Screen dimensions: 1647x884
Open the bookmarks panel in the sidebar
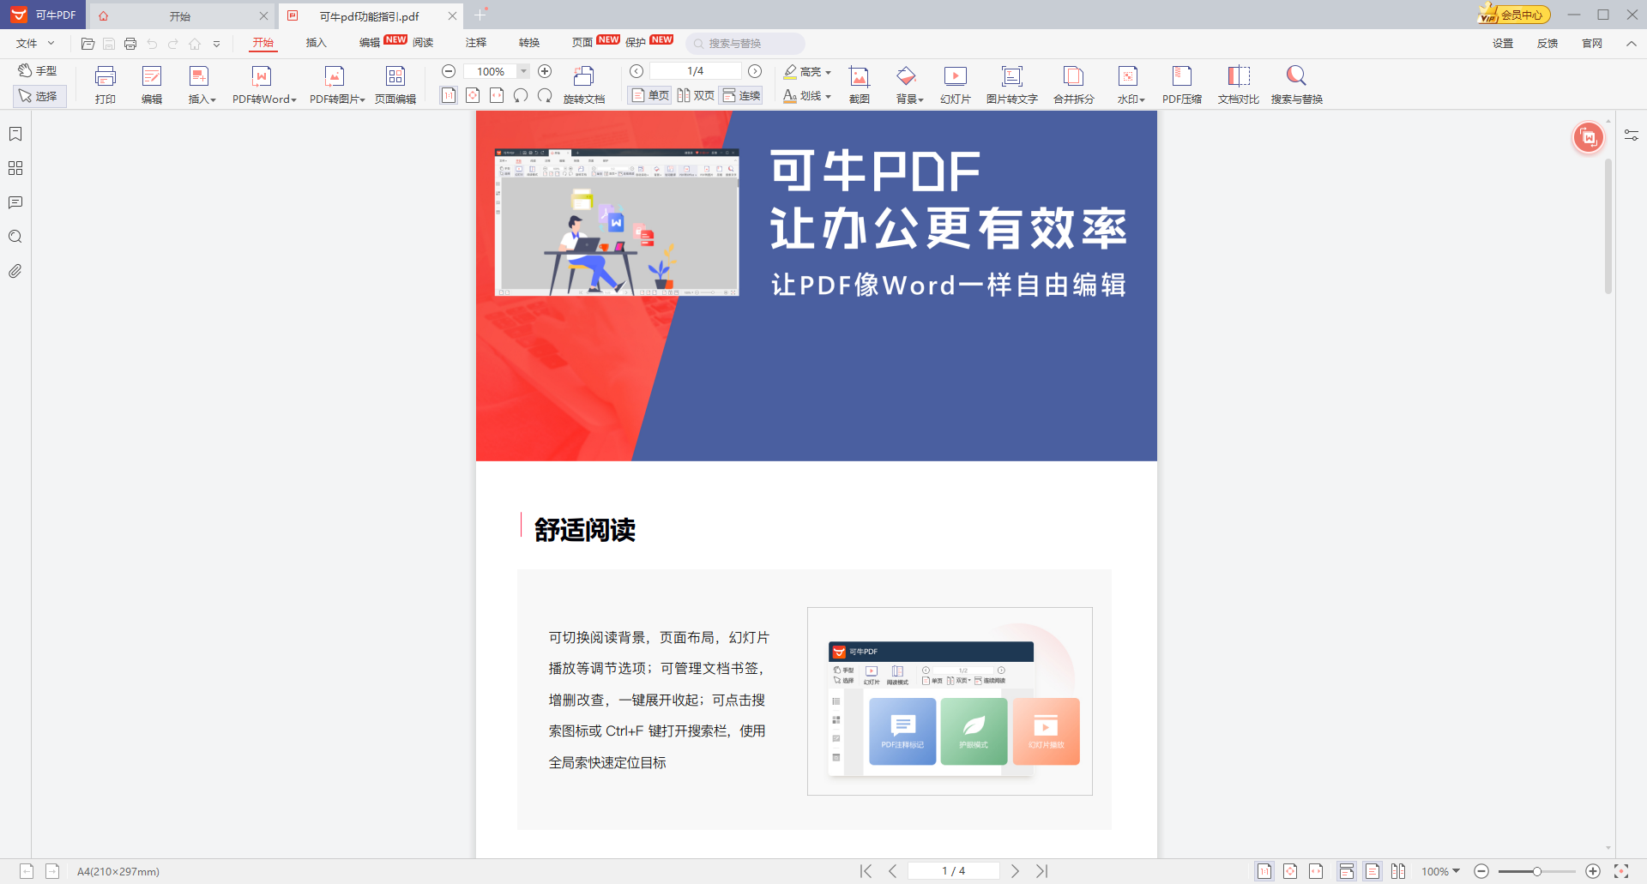point(15,134)
